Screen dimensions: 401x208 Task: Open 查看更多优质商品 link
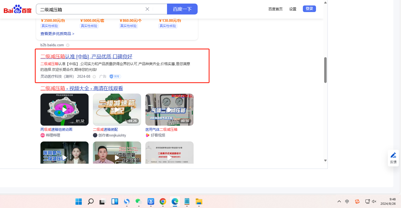[x=57, y=34]
